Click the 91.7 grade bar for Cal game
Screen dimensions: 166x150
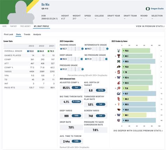(139, 94)
